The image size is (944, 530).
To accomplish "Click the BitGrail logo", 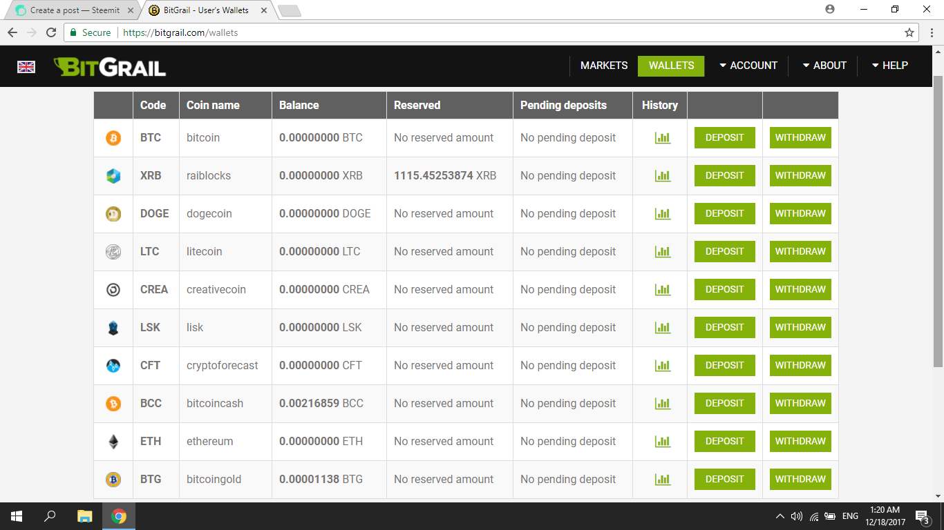I will [x=110, y=67].
